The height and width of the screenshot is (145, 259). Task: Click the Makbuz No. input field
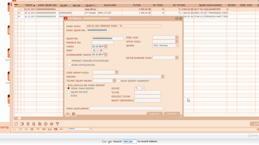point(102,42)
